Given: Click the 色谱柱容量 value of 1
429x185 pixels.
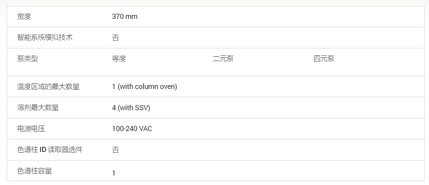Looking at the screenshot, I should tap(114, 173).
